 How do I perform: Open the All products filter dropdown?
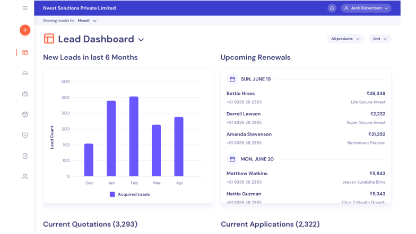345,39
